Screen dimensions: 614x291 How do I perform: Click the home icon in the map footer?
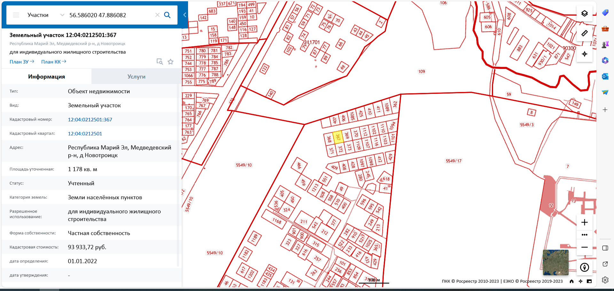[x=571, y=281]
